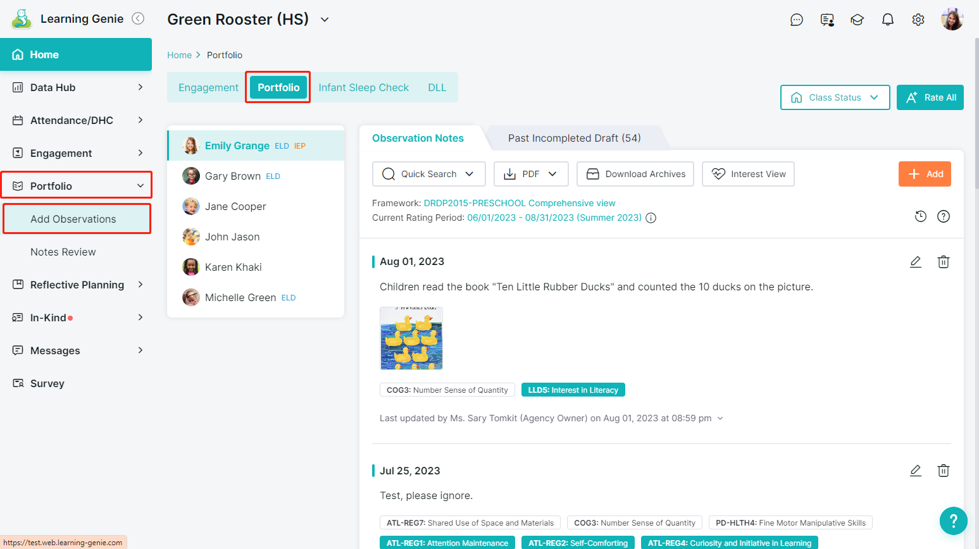Collapse the sidebar with the arrow icon
This screenshot has height=549, width=979.
point(138,19)
